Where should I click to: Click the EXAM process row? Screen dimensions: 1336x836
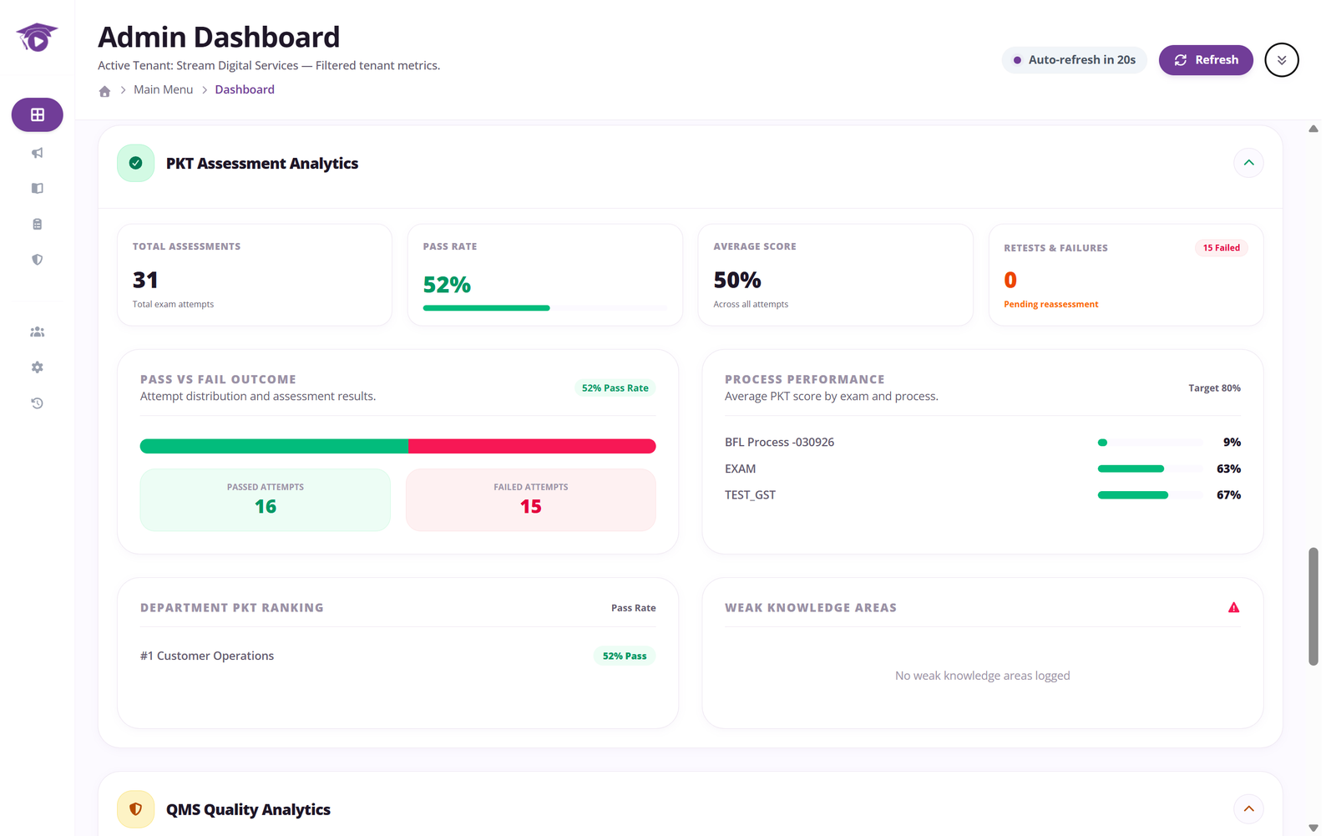tap(983, 469)
